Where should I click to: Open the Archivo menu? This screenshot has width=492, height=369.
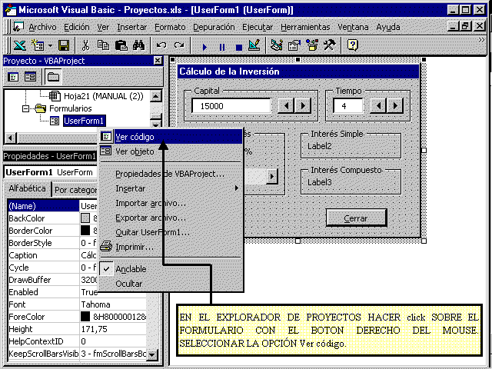[42, 28]
